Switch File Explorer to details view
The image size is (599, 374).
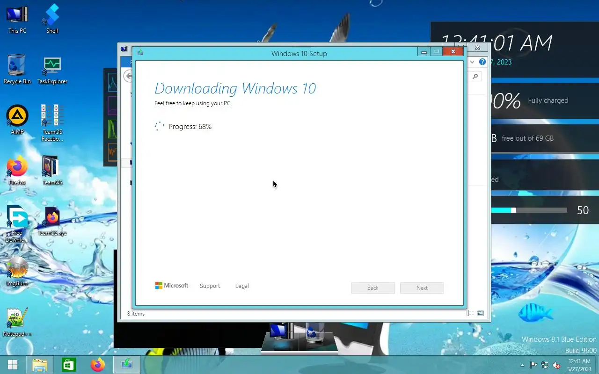(x=470, y=314)
